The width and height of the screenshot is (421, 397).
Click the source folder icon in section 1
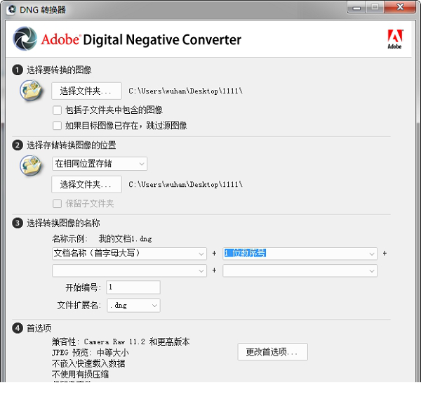point(31,90)
